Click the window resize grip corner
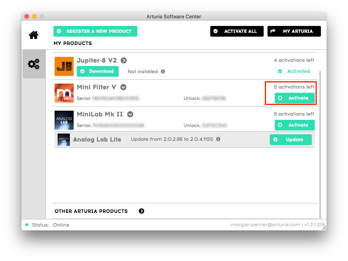 click(324, 228)
